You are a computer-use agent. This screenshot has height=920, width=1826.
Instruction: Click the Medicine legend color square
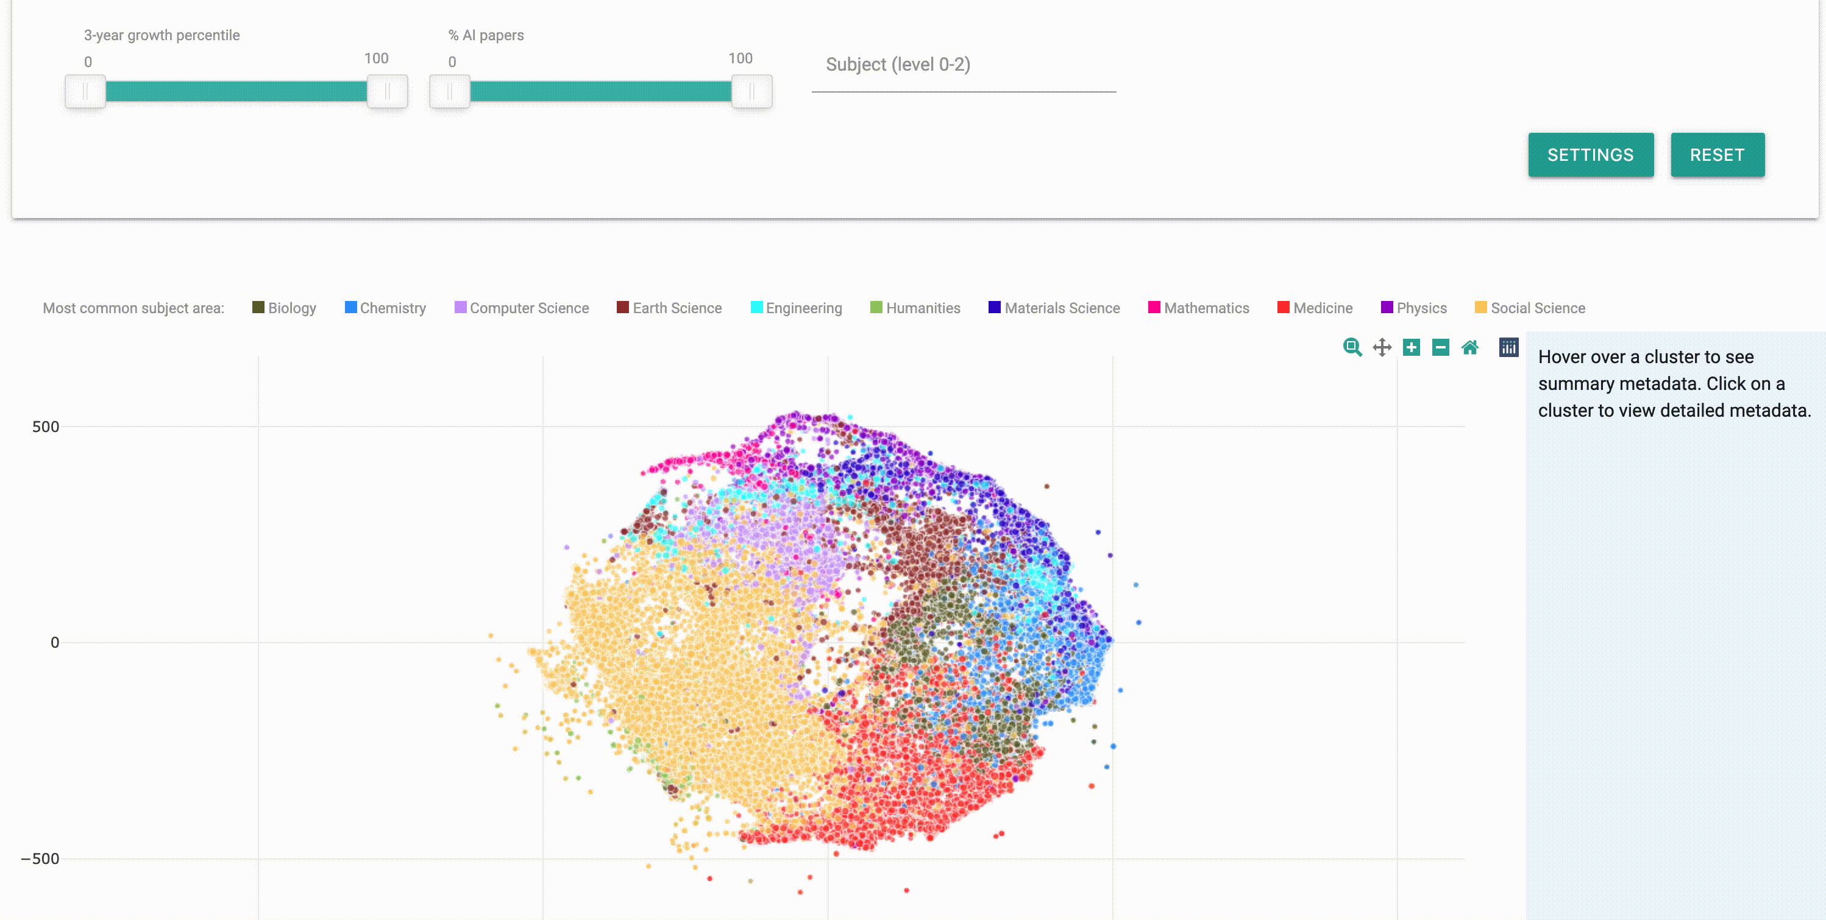pos(1283,307)
